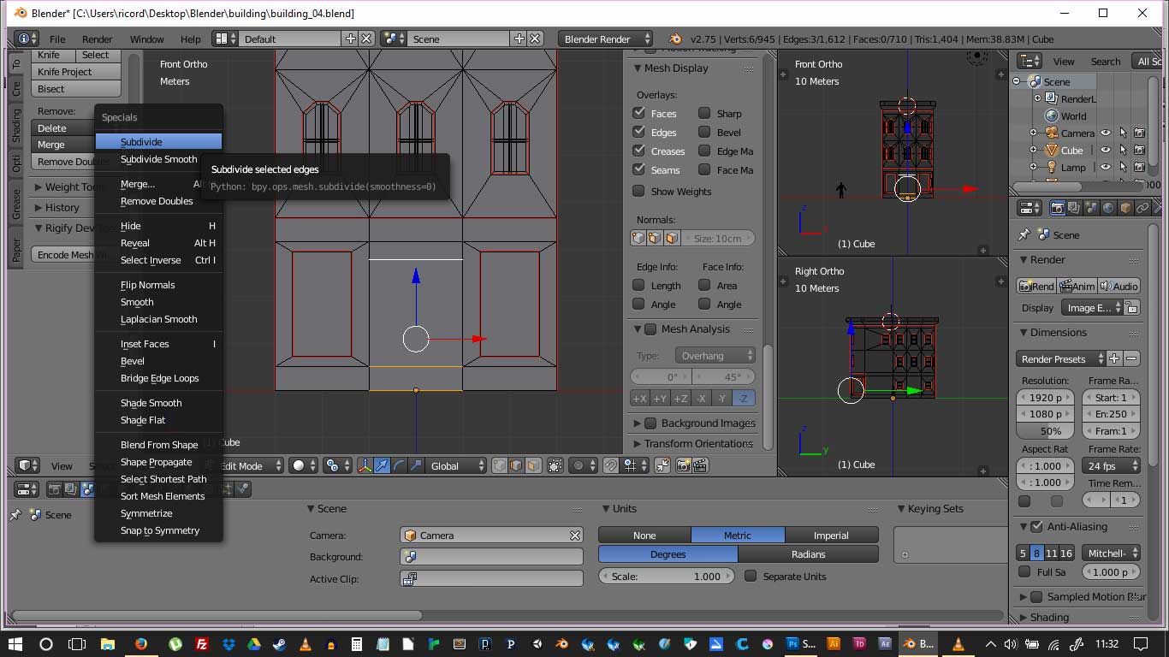Image resolution: width=1169 pixels, height=657 pixels.
Task: Select Bridge Edge Loops menu entry
Action: point(159,378)
